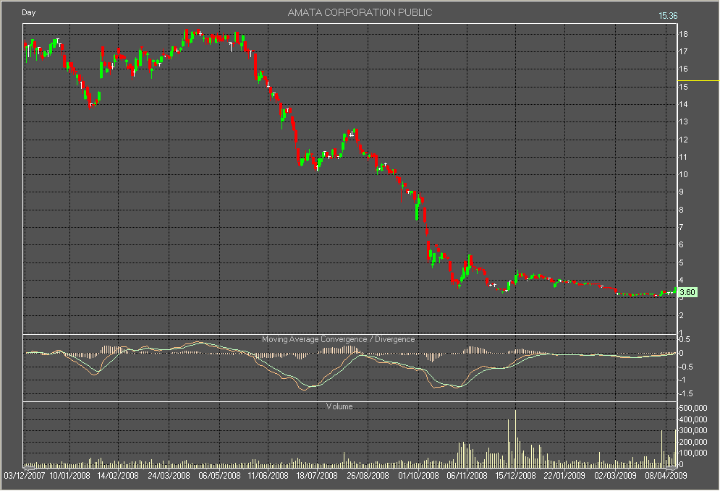Click the 02/03/2009 date label

615,475
